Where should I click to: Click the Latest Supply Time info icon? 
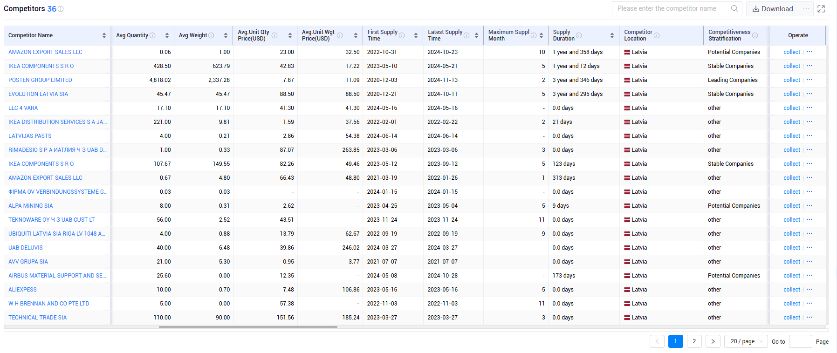click(467, 35)
